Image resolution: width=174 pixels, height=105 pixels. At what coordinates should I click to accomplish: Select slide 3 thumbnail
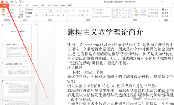pyautogui.click(x=18, y=70)
